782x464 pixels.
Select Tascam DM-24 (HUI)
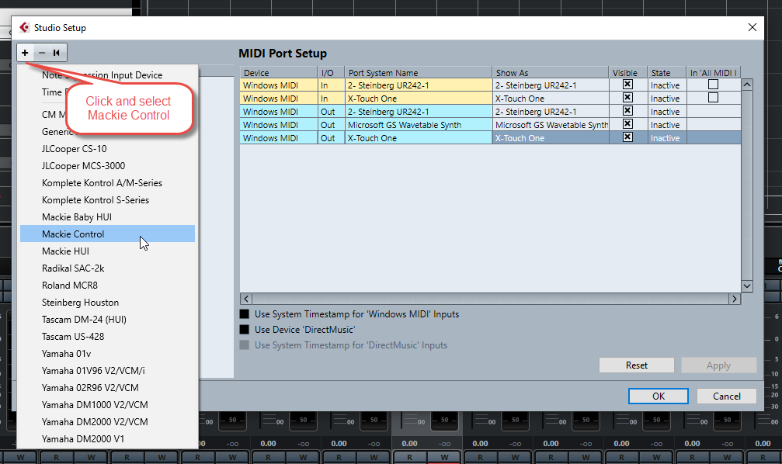(107, 320)
